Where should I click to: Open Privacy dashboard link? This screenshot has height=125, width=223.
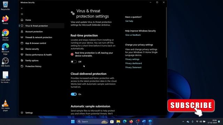point(133,63)
